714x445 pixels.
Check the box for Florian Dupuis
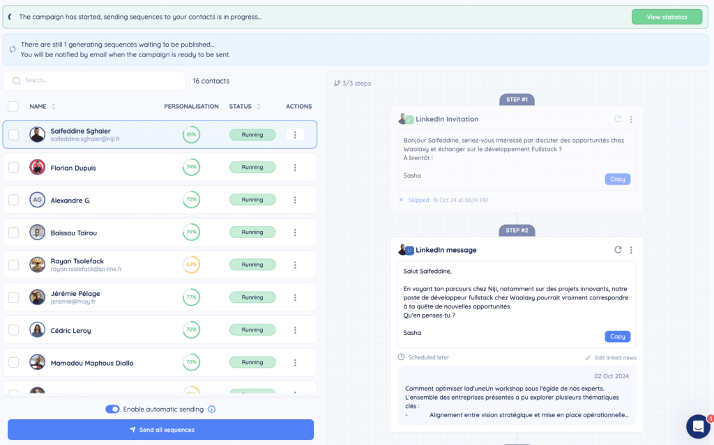(x=14, y=167)
